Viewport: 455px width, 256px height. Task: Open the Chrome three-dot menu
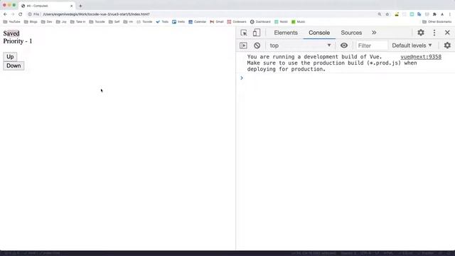point(450,14)
